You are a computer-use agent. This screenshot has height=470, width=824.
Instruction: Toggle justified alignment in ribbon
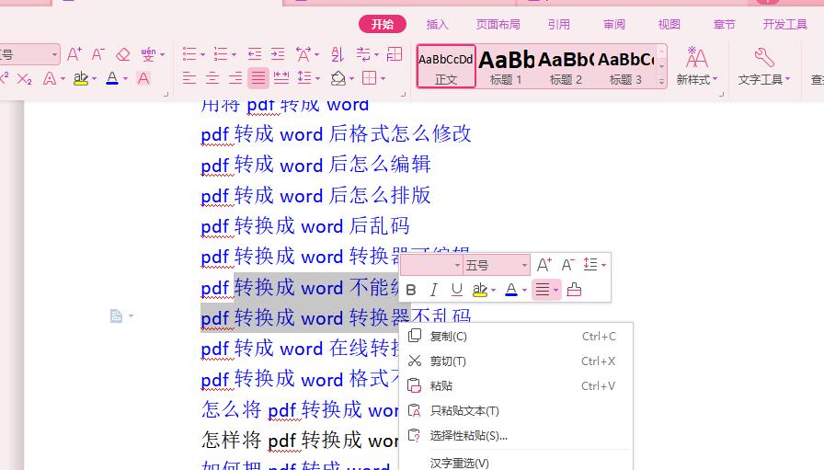tap(258, 79)
